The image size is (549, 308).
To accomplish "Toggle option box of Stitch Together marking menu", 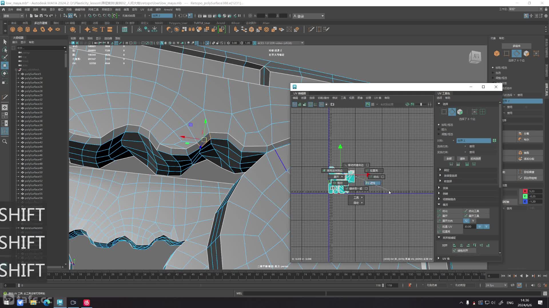I will (366, 189).
